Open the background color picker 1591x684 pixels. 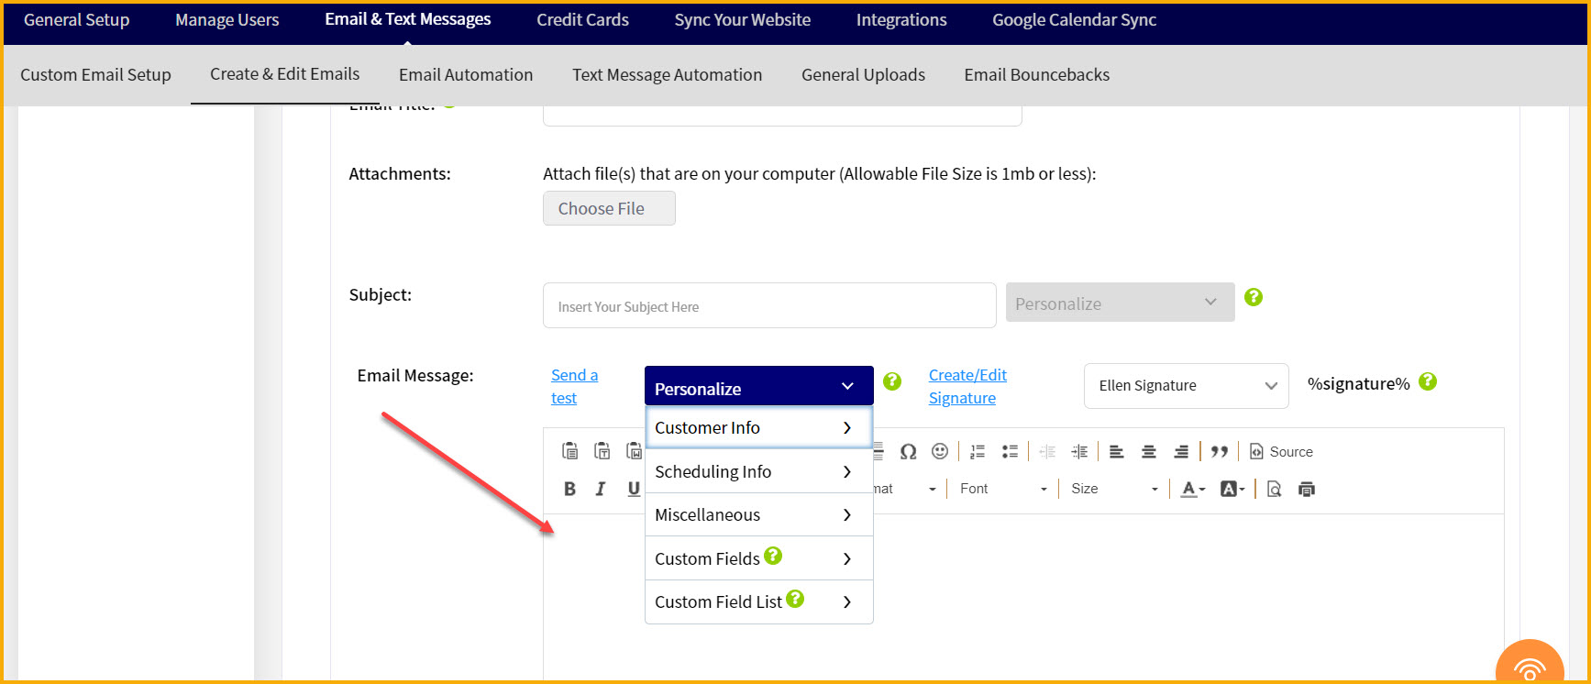tap(1232, 489)
